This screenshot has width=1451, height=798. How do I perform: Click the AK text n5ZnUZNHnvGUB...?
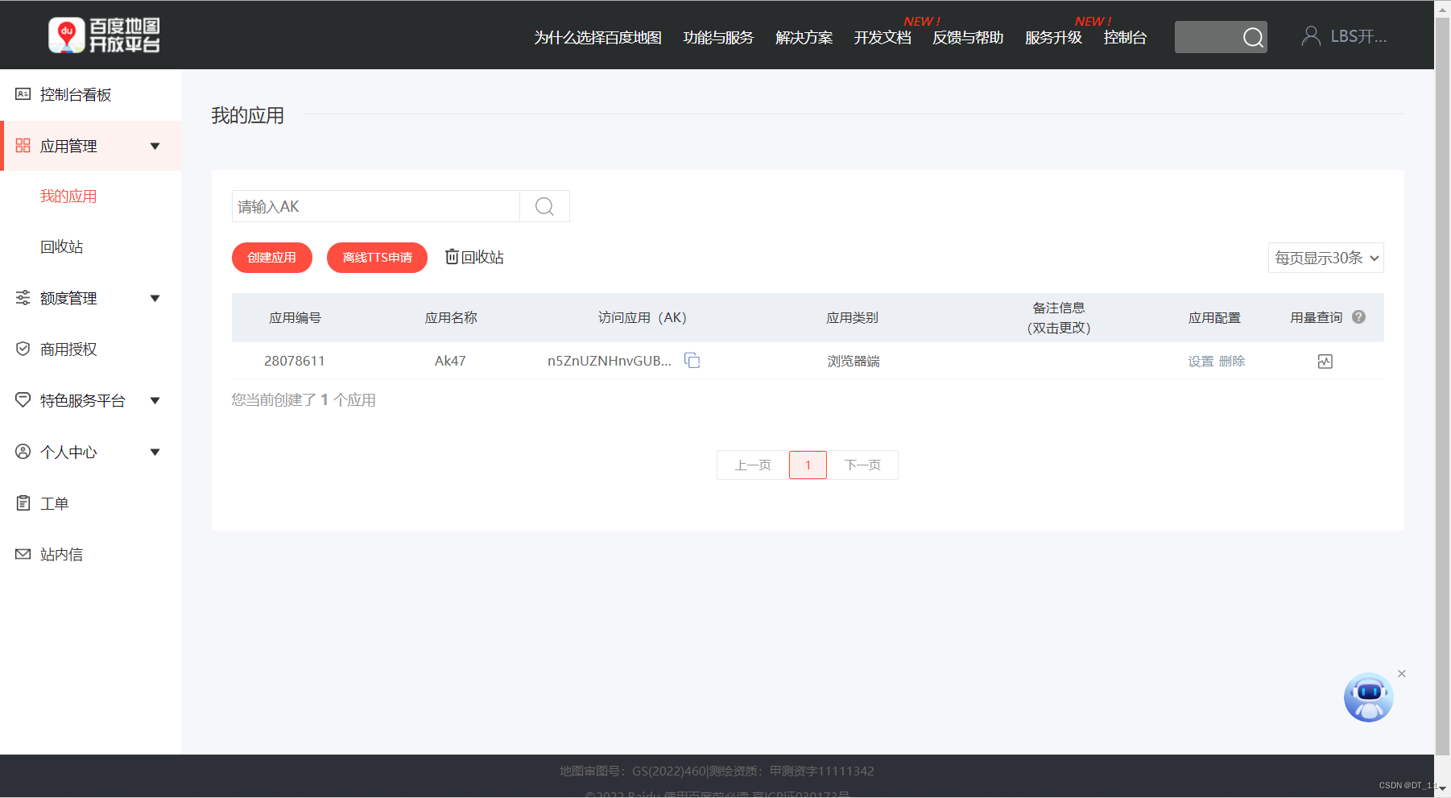click(x=610, y=361)
